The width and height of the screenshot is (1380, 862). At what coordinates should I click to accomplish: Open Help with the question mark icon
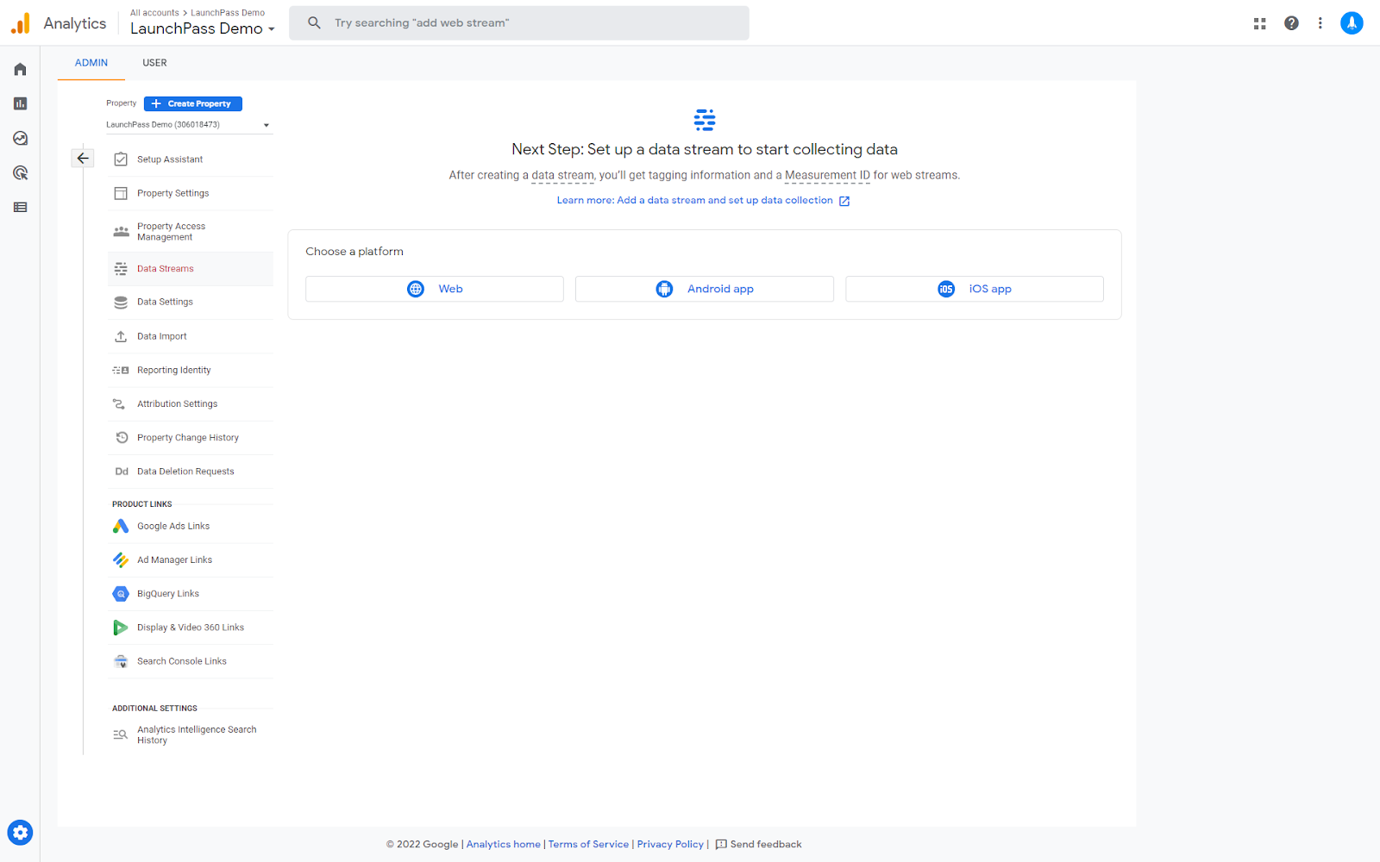[1291, 23]
